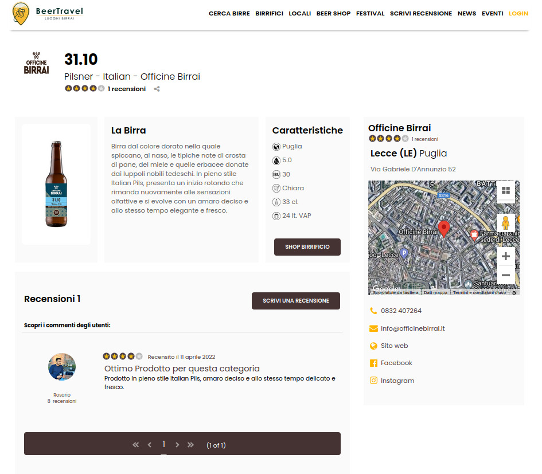
Task: Select page 1 in the paginator
Action: click(163, 444)
